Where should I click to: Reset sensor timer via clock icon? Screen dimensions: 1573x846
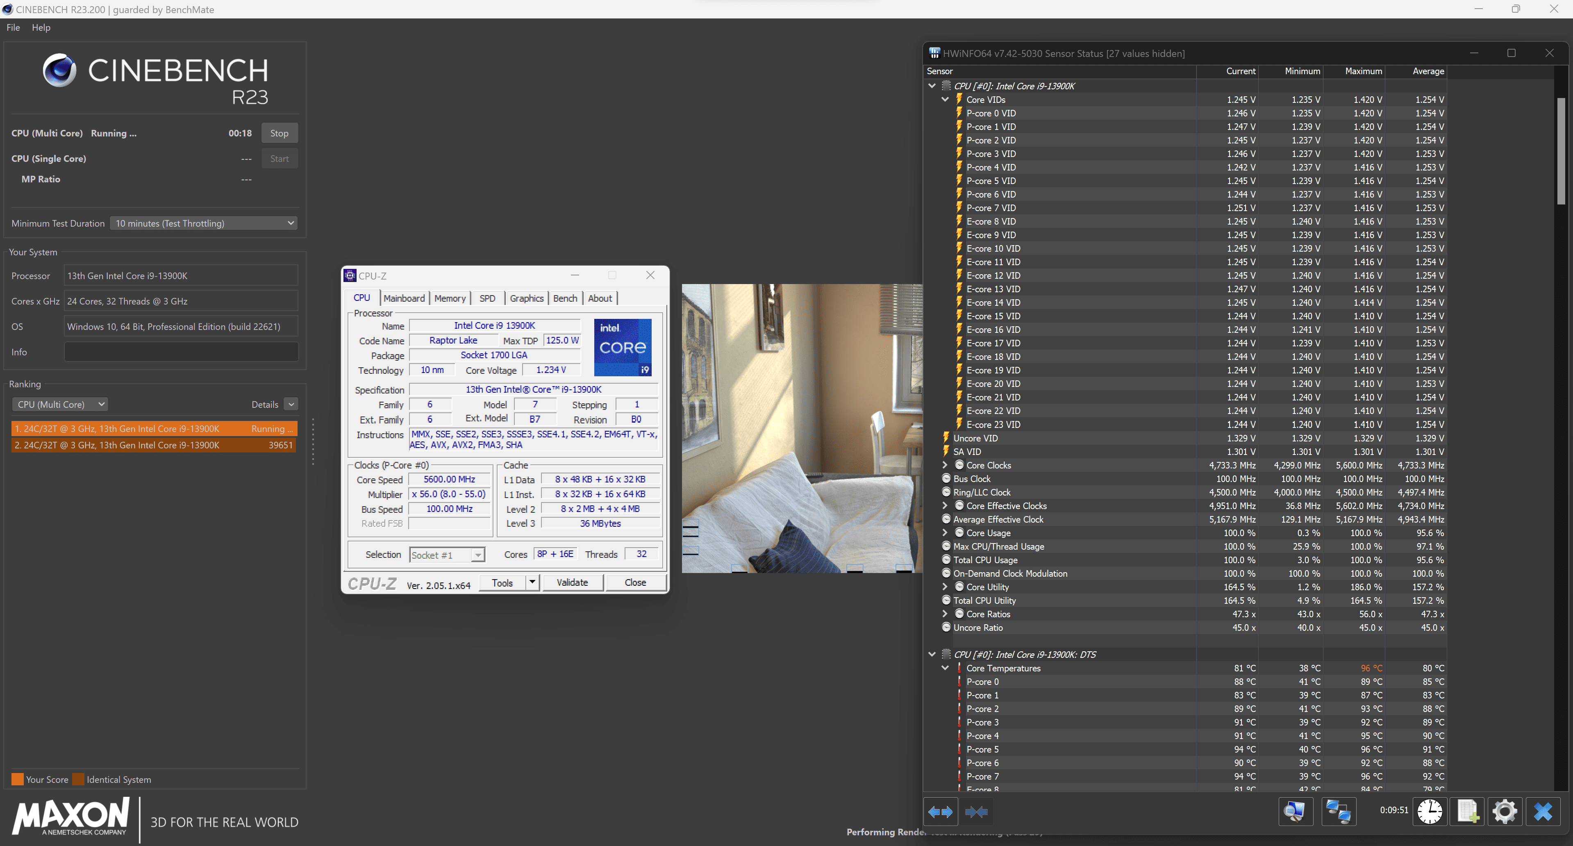coord(1430,812)
